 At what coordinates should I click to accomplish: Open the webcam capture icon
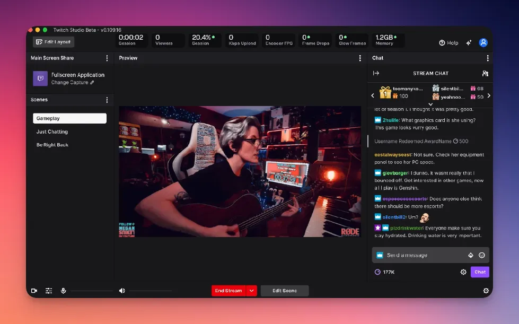click(x=34, y=291)
